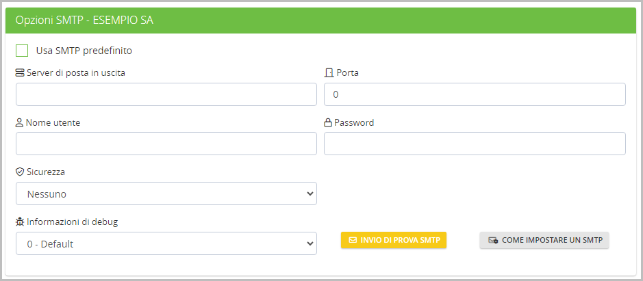Click the shield icon beside Sicurezza
This screenshot has height=281, width=643.
tap(20, 172)
